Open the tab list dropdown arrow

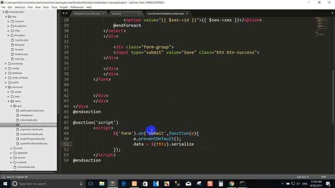[x=332, y=13]
